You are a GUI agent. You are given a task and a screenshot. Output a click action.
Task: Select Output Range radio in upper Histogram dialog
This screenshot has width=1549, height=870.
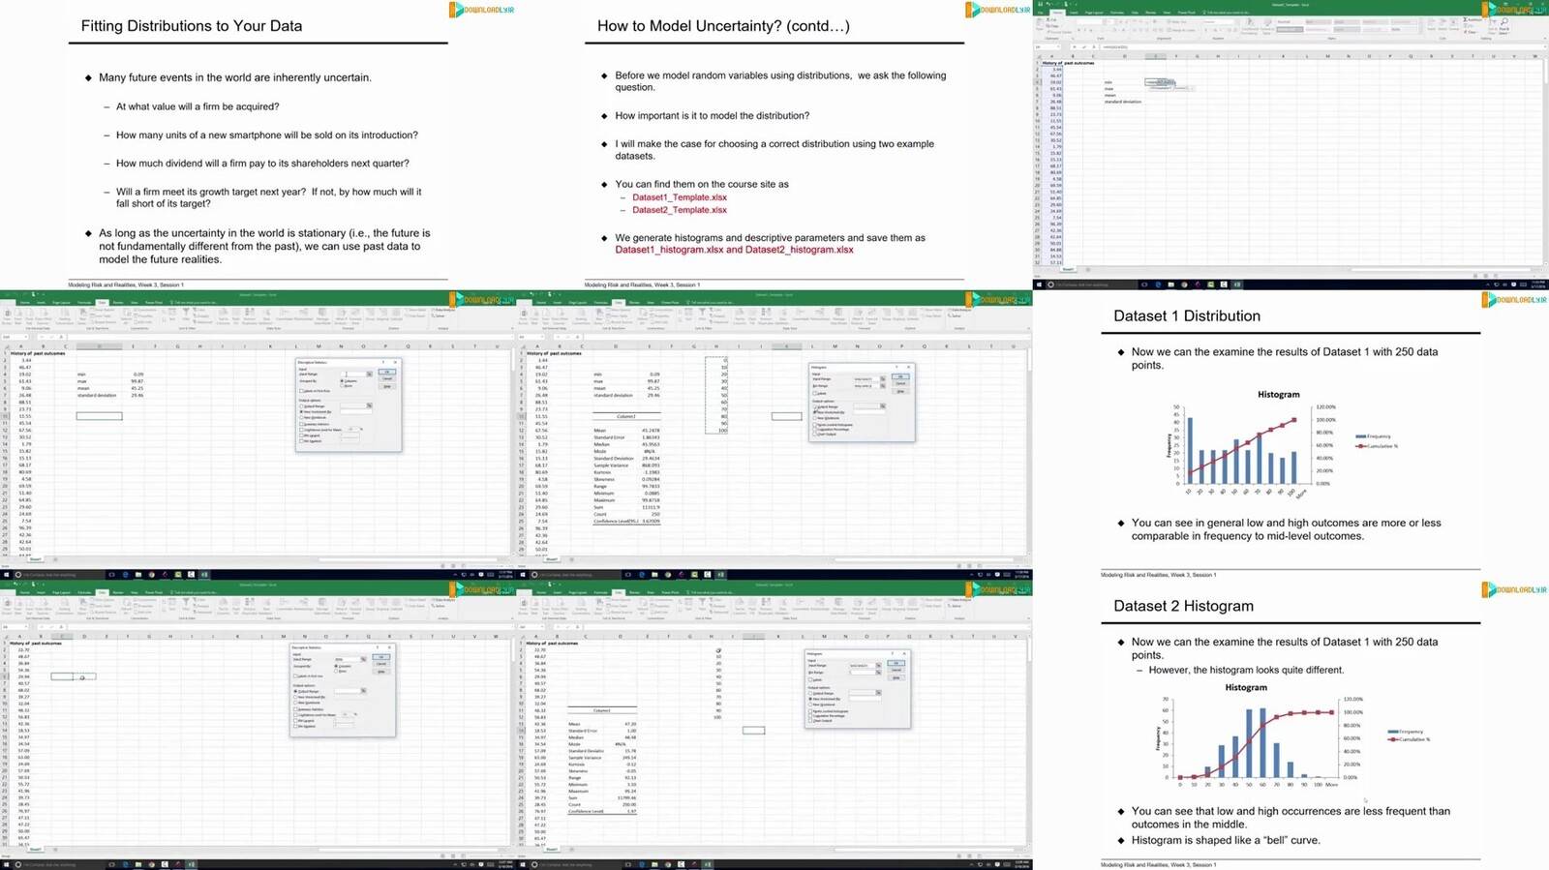click(815, 406)
